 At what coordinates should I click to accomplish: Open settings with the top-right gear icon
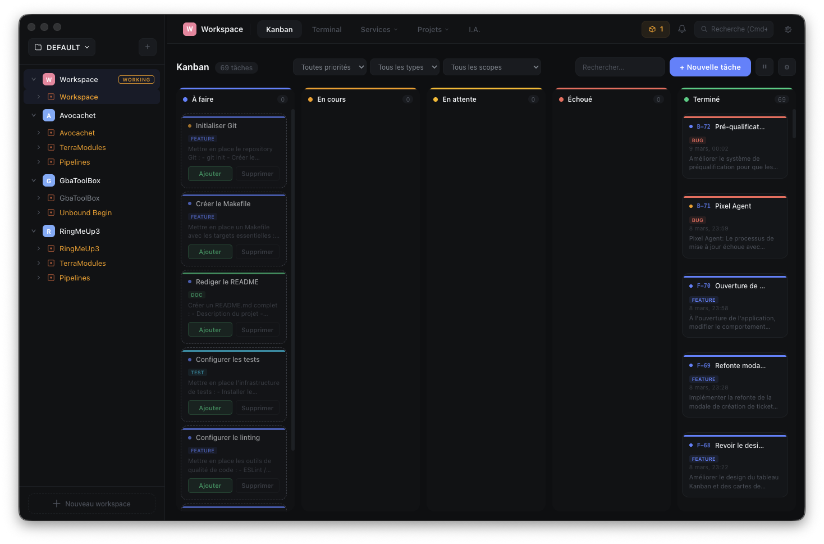coord(788,29)
